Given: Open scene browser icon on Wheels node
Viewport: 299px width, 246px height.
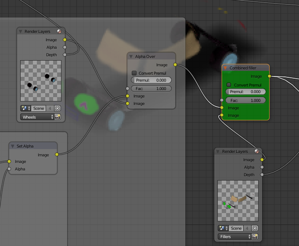Looking at the screenshot, I should pos(25,108).
